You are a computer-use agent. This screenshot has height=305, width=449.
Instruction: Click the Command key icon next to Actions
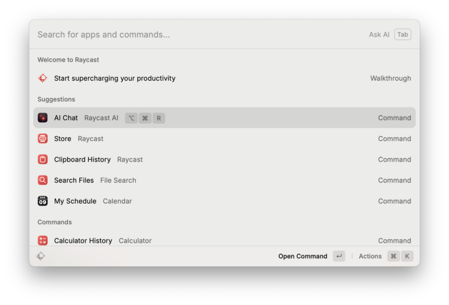tap(393, 256)
